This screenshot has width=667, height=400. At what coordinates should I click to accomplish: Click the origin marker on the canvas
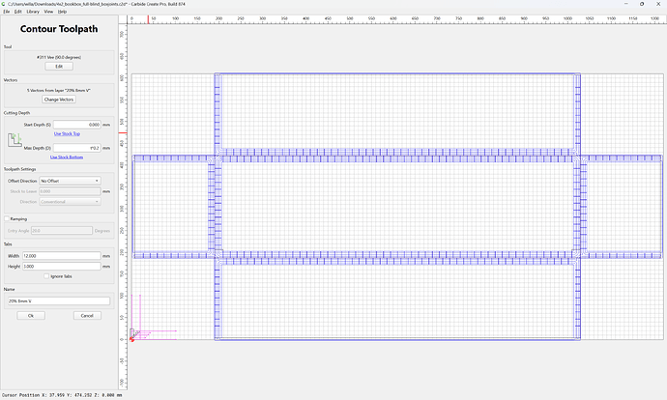tap(131, 339)
